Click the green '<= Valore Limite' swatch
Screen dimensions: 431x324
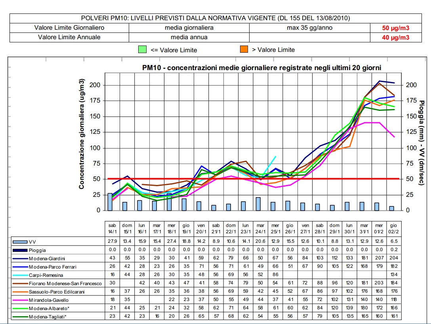point(143,50)
